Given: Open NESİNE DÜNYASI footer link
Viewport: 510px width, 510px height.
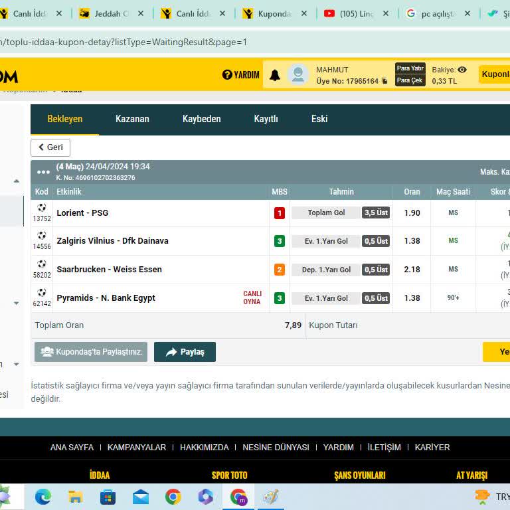Looking at the screenshot, I should [x=276, y=448].
